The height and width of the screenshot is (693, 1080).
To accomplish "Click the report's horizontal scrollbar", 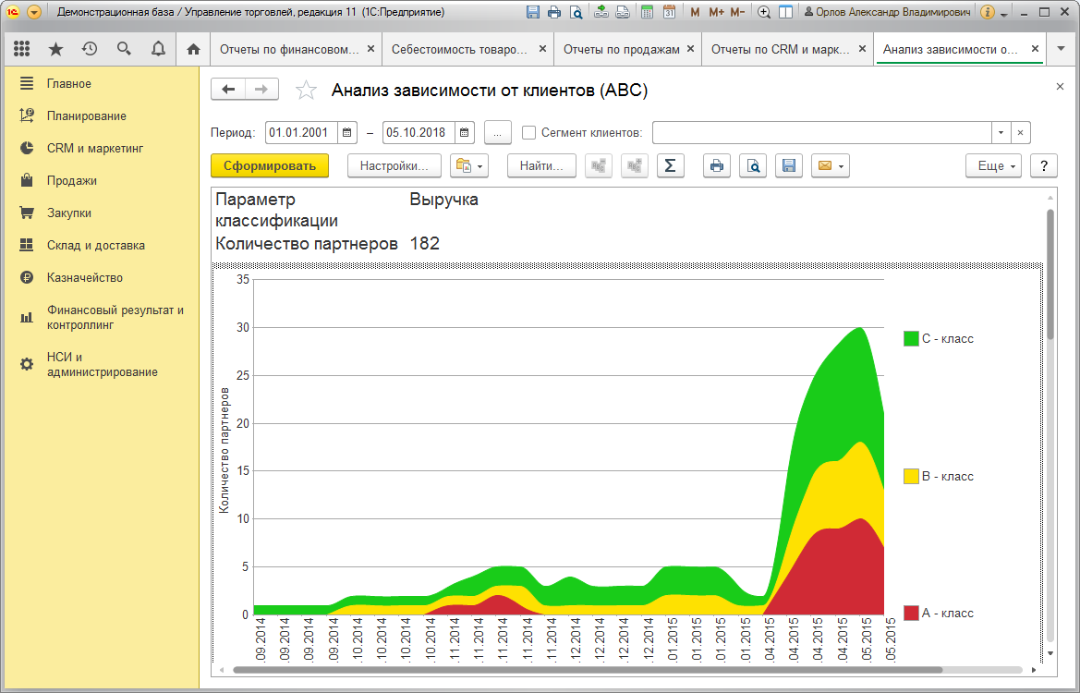I will (588, 670).
